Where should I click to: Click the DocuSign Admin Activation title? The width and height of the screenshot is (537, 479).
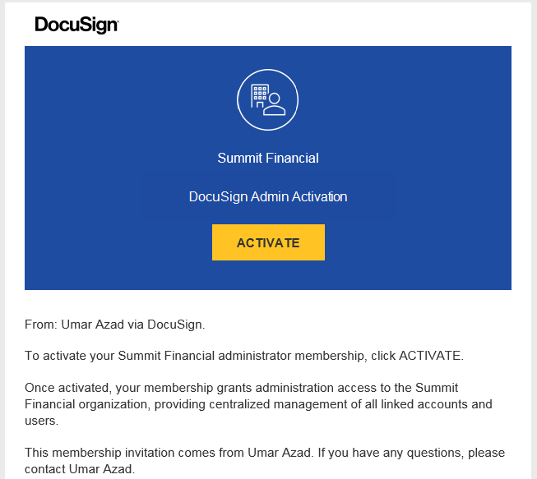click(268, 197)
